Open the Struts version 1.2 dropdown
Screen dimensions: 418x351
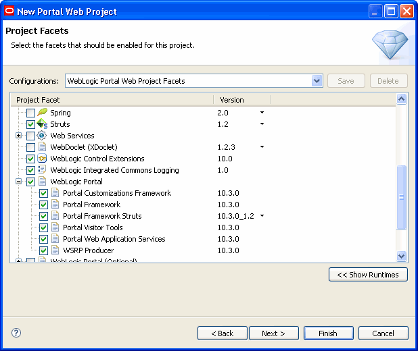click(262, 124)
